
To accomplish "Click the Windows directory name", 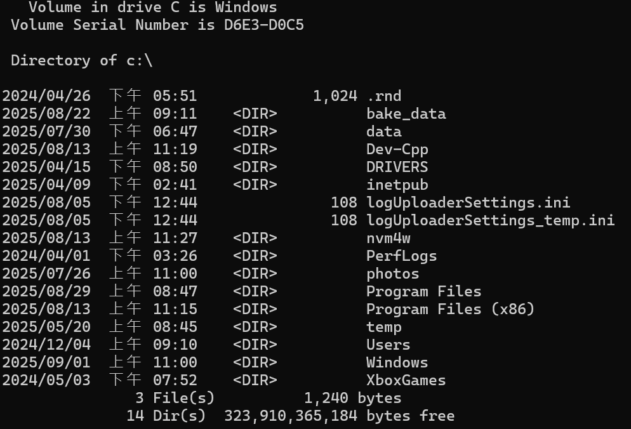I will click(397, 362).
